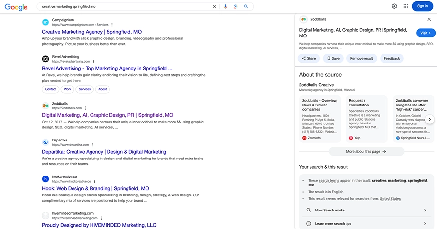The image size is (437, 229).
Task: Click the Google logo
Action: [16, 7]
